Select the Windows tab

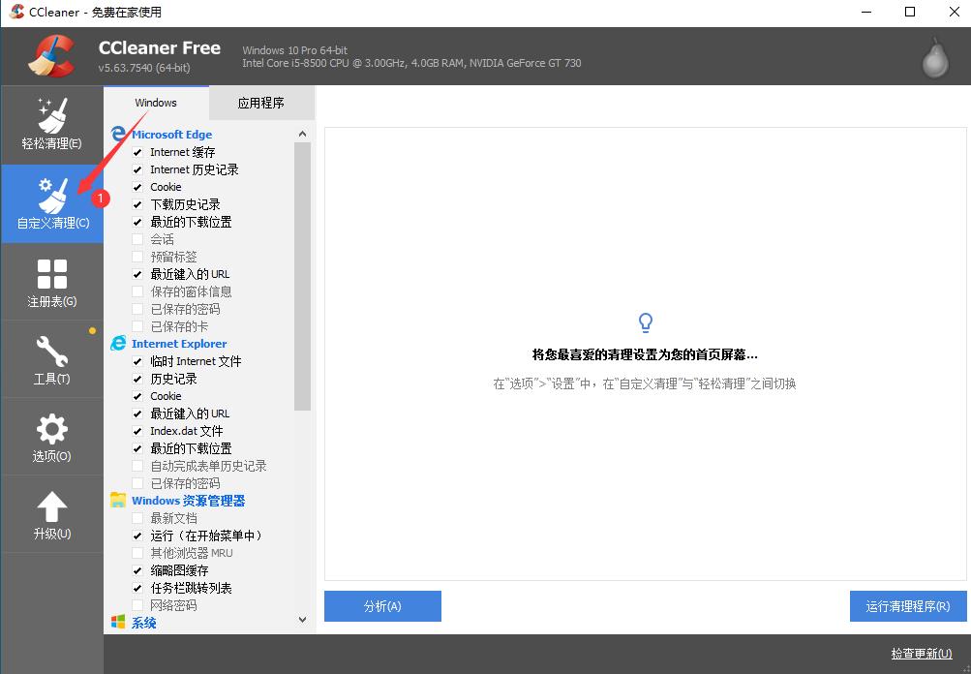click(156, 102)
